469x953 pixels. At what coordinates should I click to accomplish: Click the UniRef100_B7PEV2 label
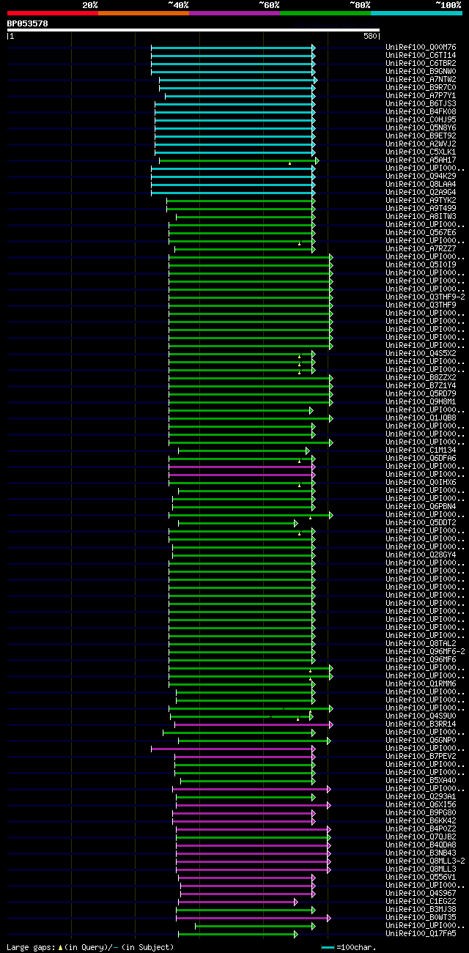[421, 757]
